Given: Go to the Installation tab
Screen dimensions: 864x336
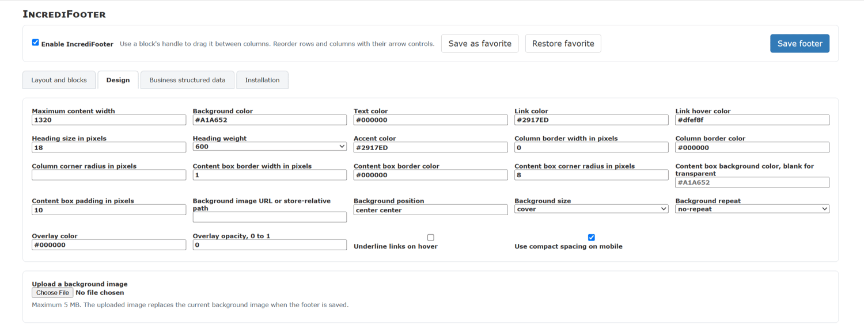Looking at the screenshot, I should pos(262,80).
